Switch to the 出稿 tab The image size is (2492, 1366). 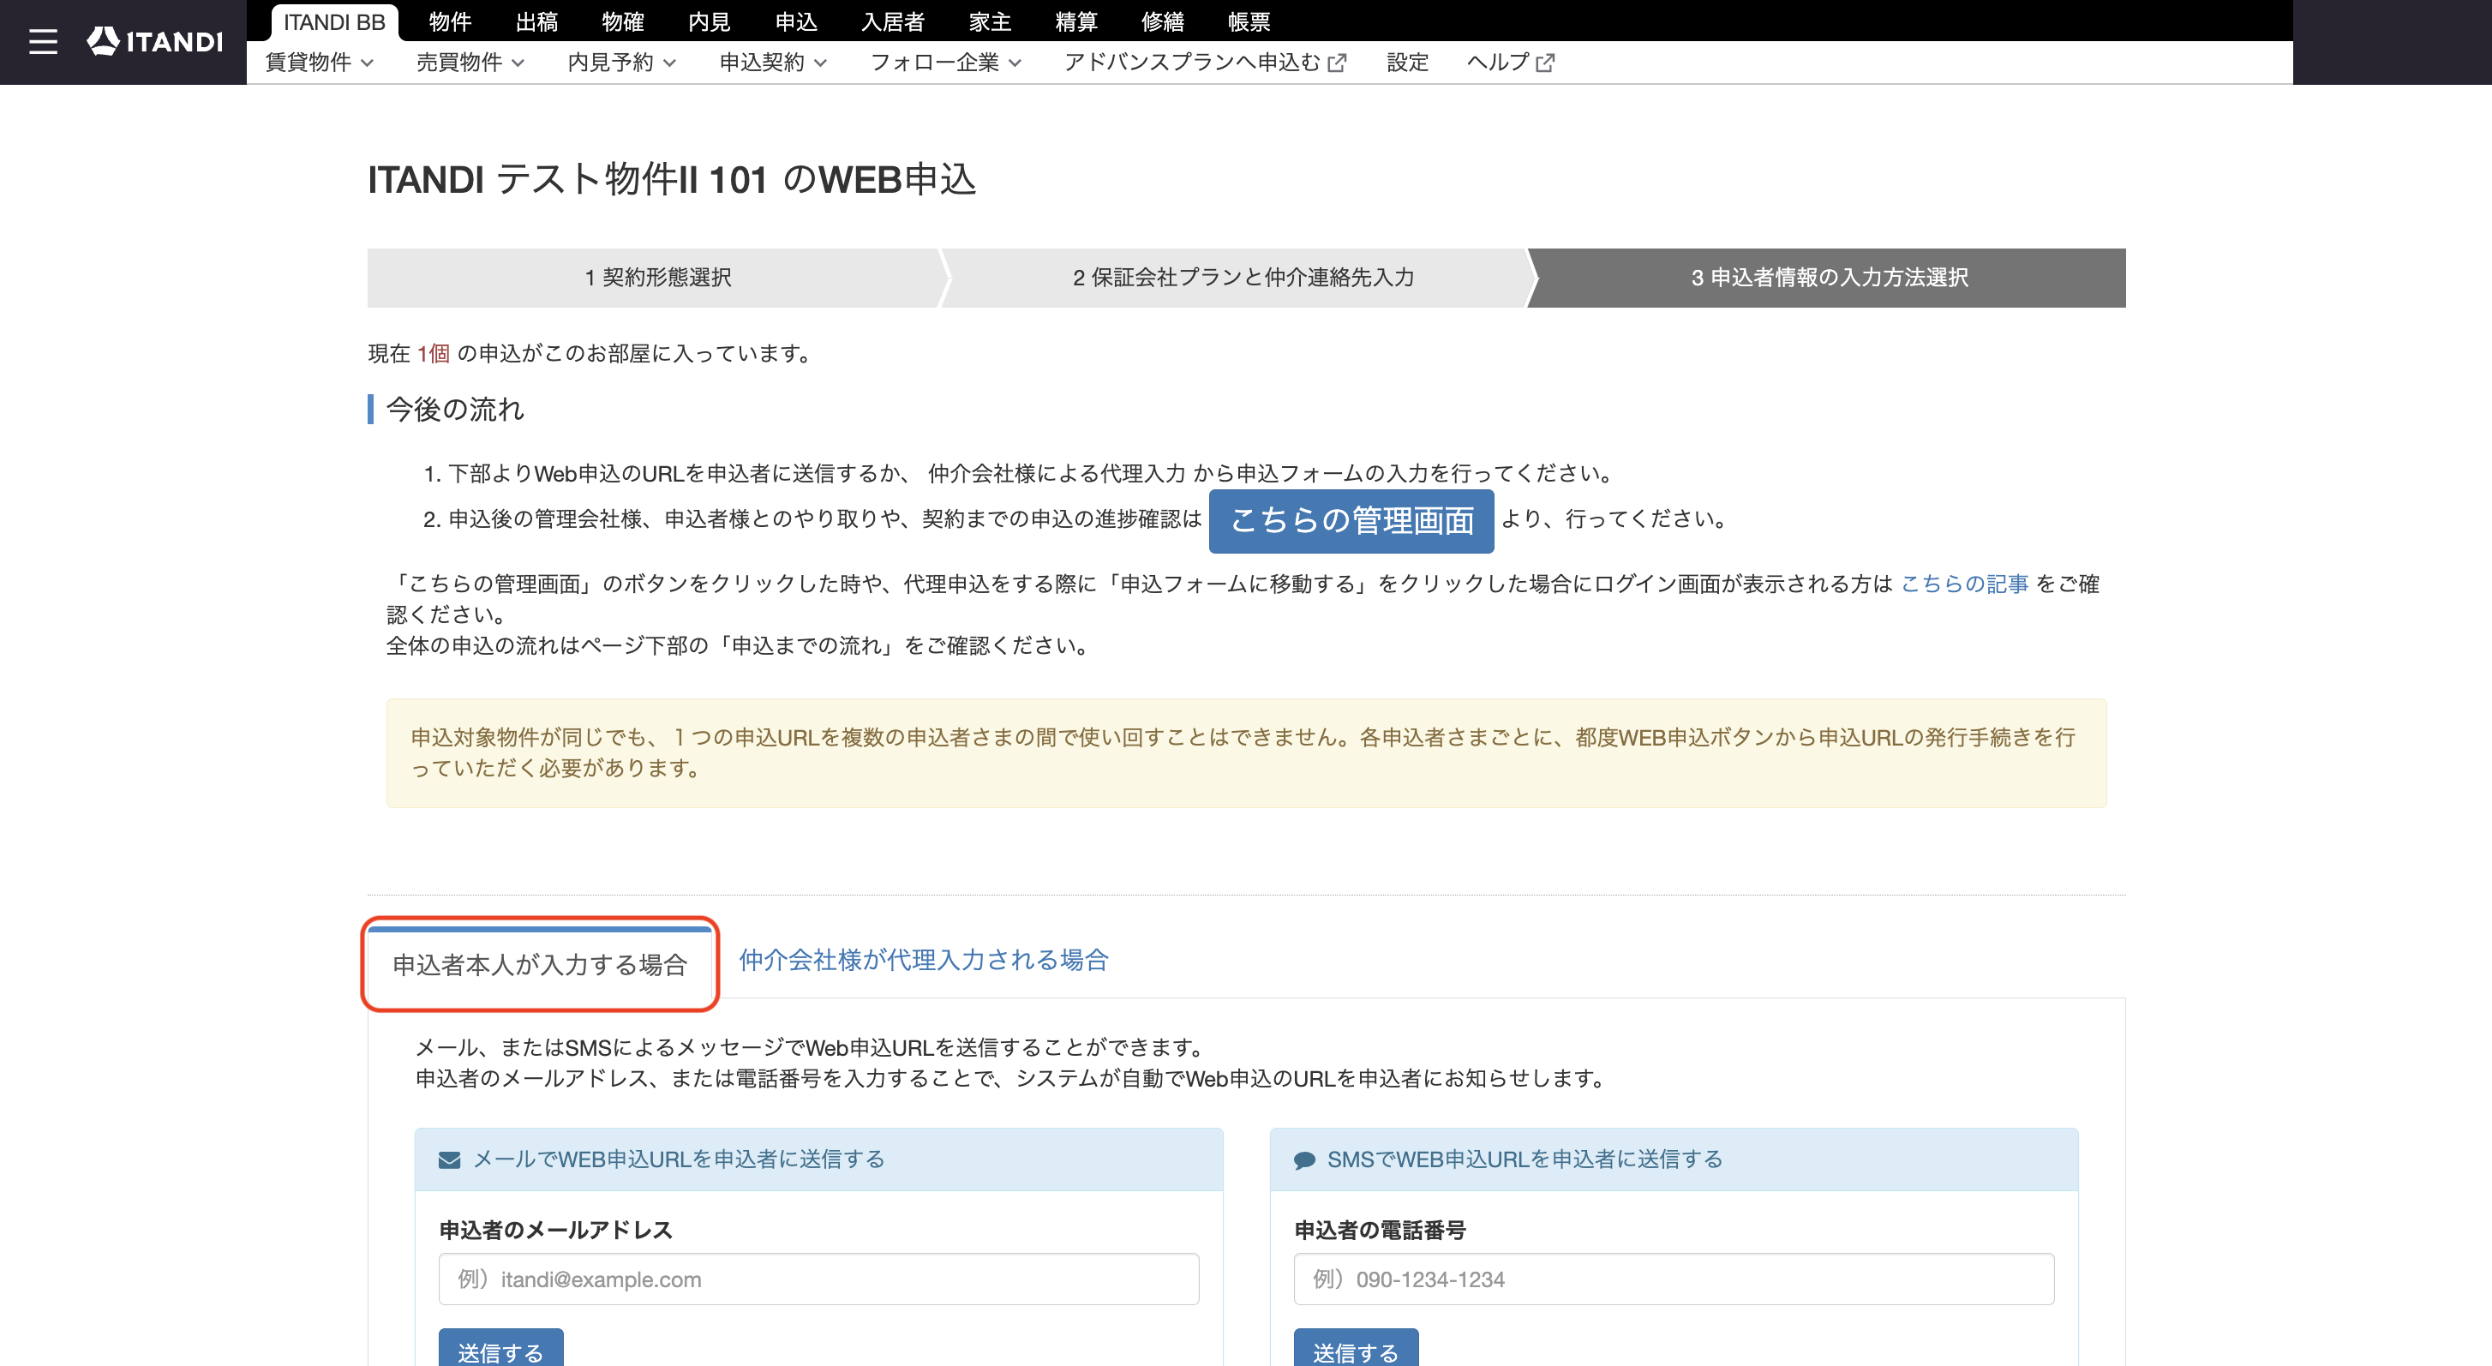click(537, 21)
